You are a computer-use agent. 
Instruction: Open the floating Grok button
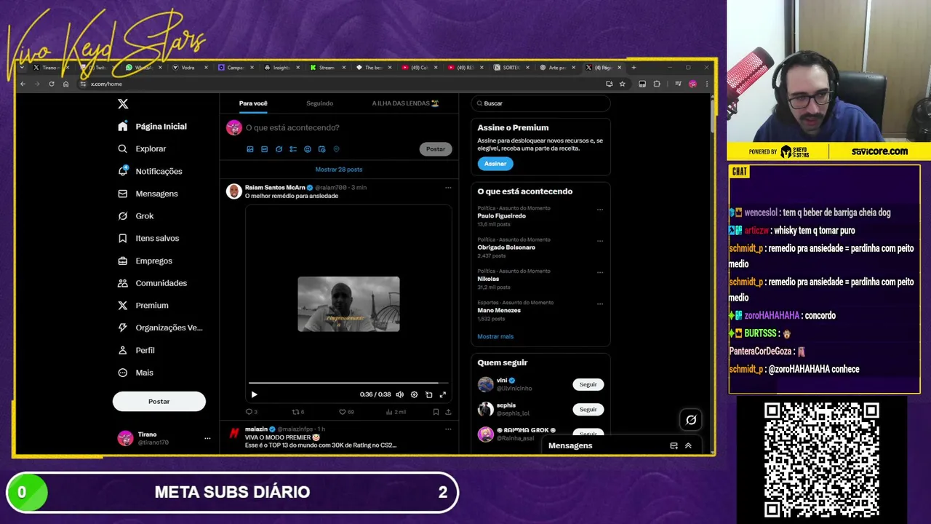pyautogui.click(x=691, y=420)
